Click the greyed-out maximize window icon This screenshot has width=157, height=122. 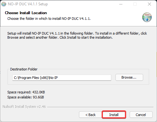tap(135, 4)
